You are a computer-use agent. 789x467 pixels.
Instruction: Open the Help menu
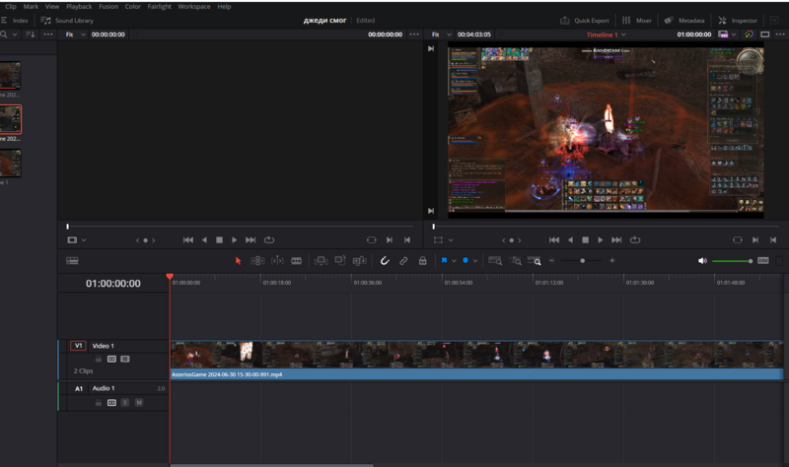click(x=224, y=7)
